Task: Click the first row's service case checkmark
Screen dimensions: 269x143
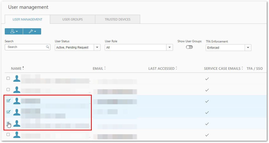Action: (207, 79)
